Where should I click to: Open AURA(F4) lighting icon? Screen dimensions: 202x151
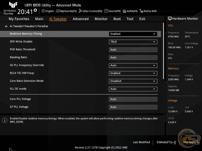[x=124, y=11]
